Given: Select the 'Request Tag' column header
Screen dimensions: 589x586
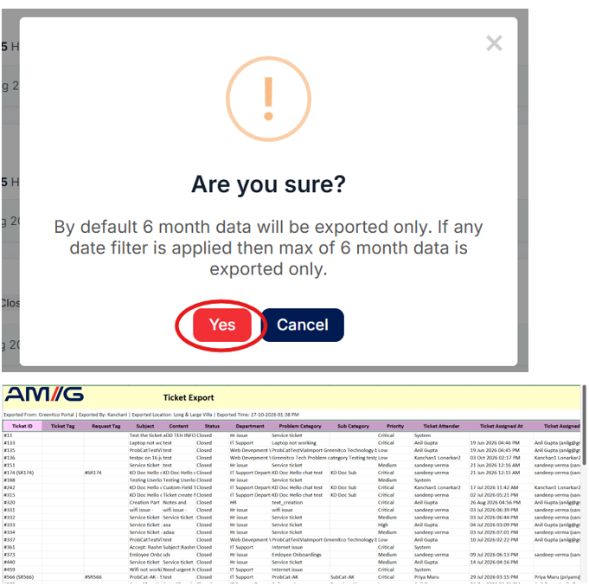Looking at the screenshot, I should point(106,426).
